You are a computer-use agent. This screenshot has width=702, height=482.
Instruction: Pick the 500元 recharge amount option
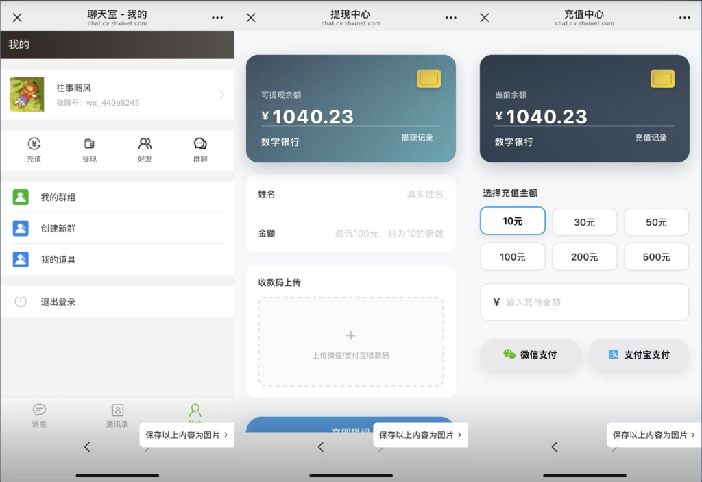pyautogui.click(x=656, y=257)
